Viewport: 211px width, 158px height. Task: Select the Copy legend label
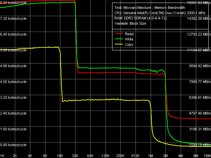pos(129,44)
